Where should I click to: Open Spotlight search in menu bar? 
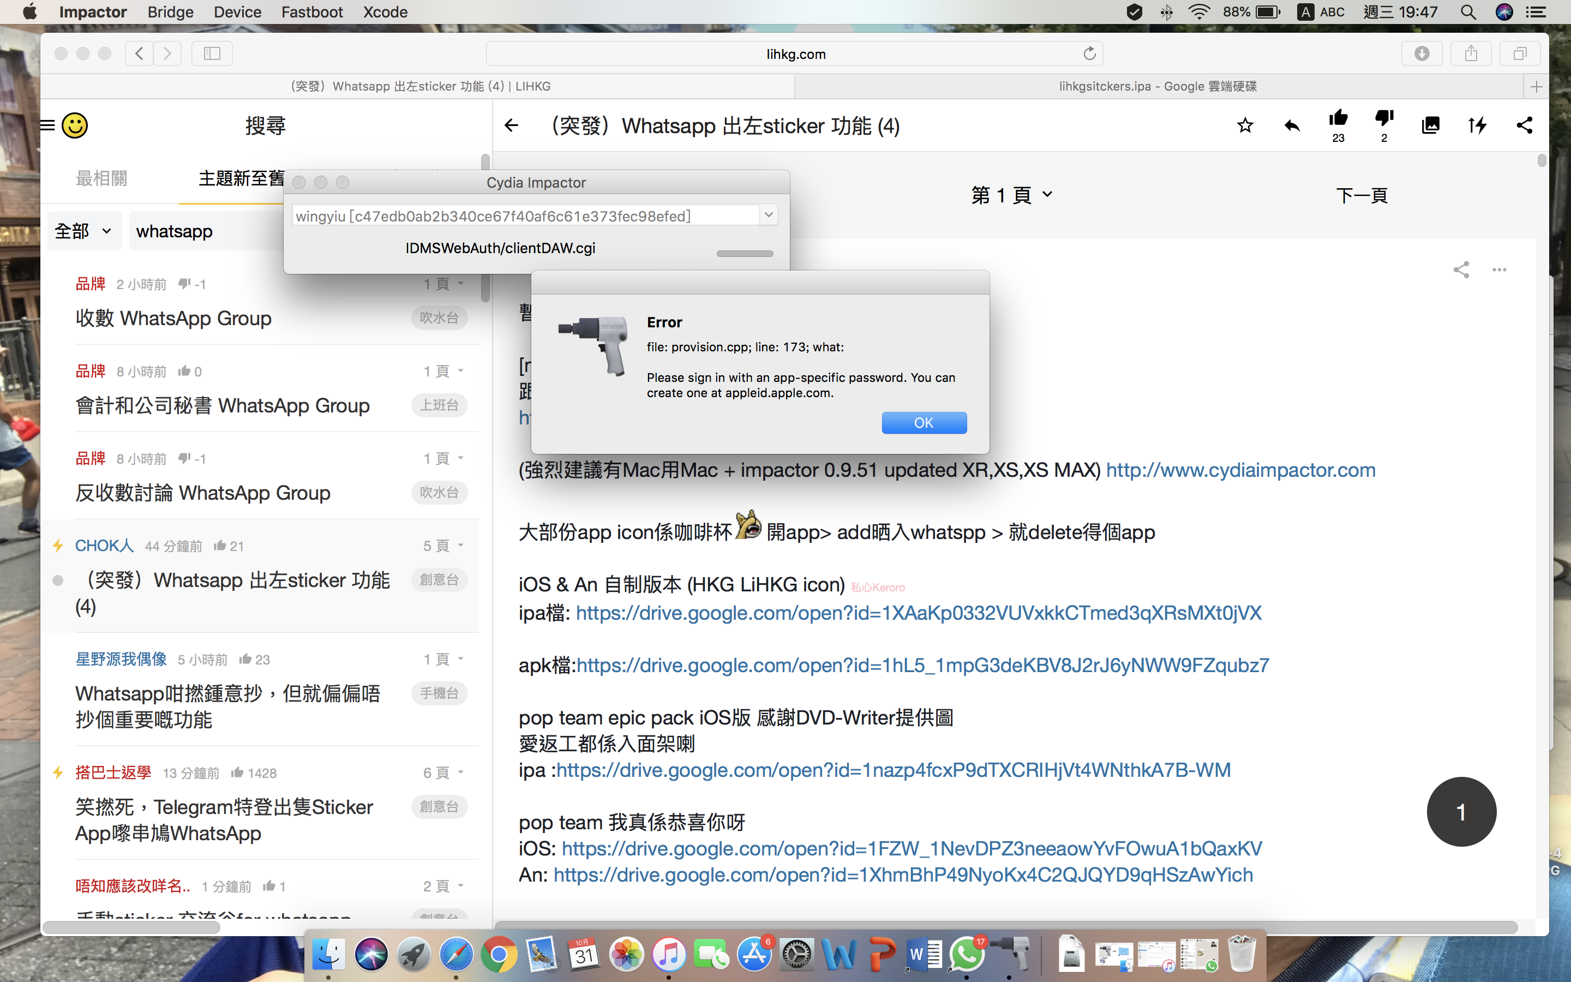point(1468,11)
